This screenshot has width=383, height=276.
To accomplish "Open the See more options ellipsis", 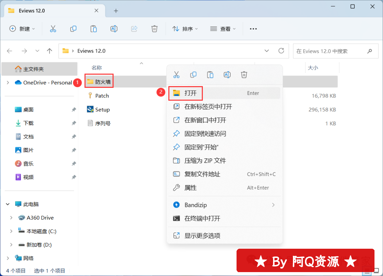I will click(x=253, y=29).
